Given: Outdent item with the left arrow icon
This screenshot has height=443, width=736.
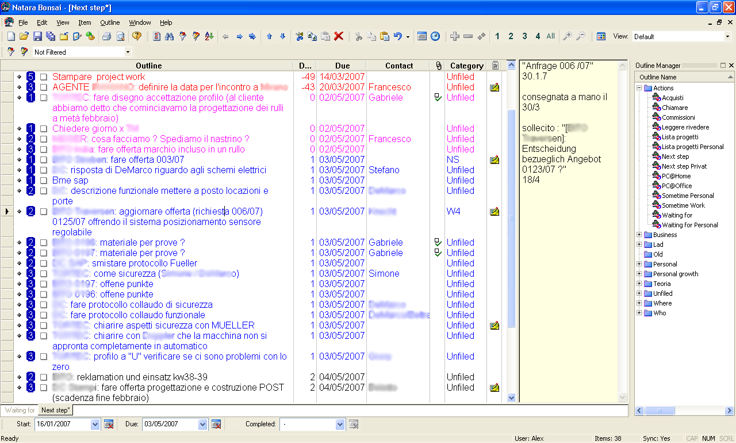Looking at the screenshot, I should pos(225,36).
